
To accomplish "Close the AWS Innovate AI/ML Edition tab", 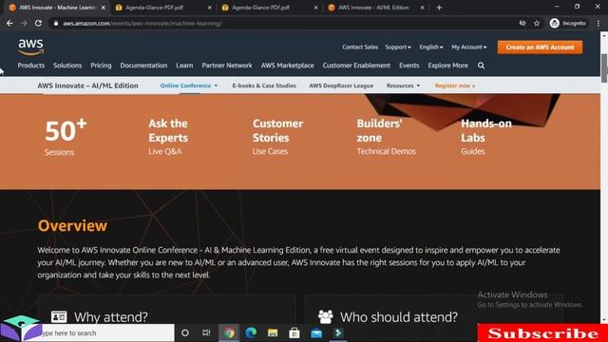I will [422, 8].
